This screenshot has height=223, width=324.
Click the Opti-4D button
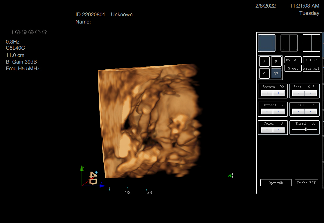[276, 183]
